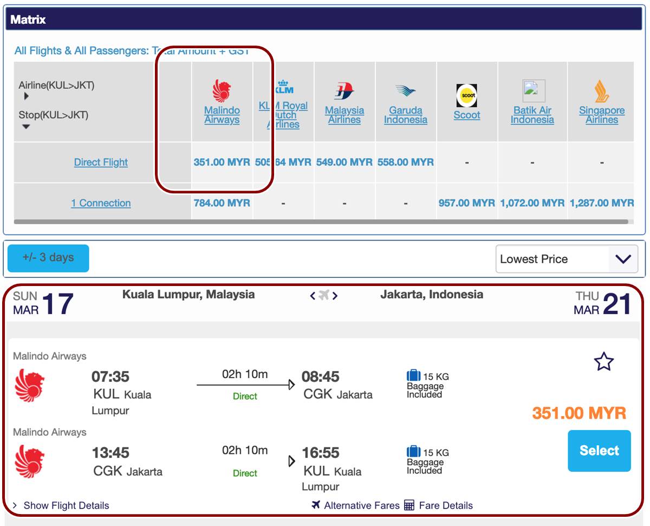Click the Scoot logo in the matrix
Screen dimensions: 650x526
[x=466, y=95]
